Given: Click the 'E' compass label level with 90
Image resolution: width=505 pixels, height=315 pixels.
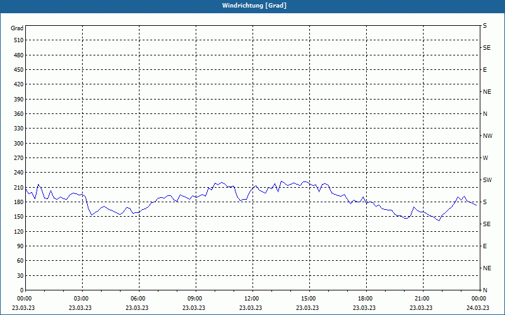Looking at the screenshot, I should click(x=485, y=246).
